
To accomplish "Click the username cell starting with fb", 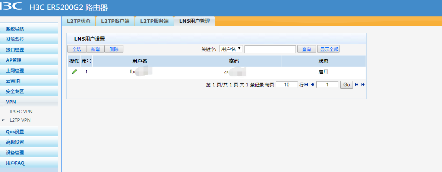I will tap(140, 72).
